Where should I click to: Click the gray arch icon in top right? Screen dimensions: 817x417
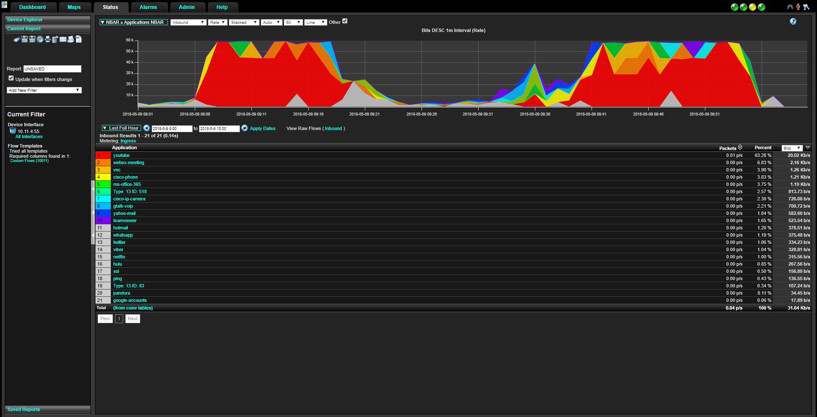coord(790,7)
